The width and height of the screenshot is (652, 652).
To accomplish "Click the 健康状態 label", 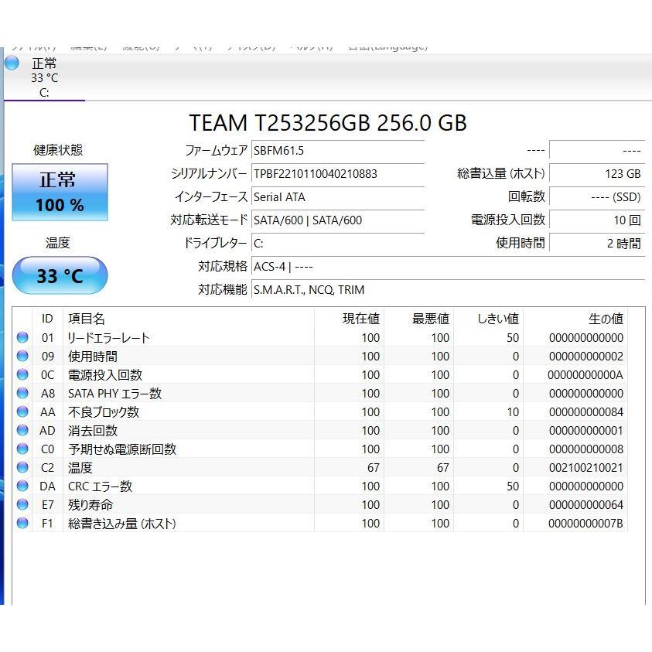I will point(58,150).
